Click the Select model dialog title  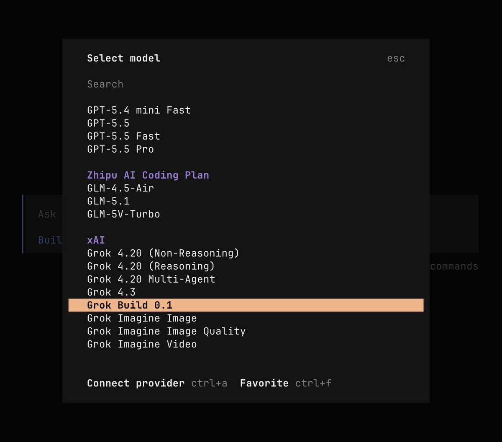click(x=123, y=58)
